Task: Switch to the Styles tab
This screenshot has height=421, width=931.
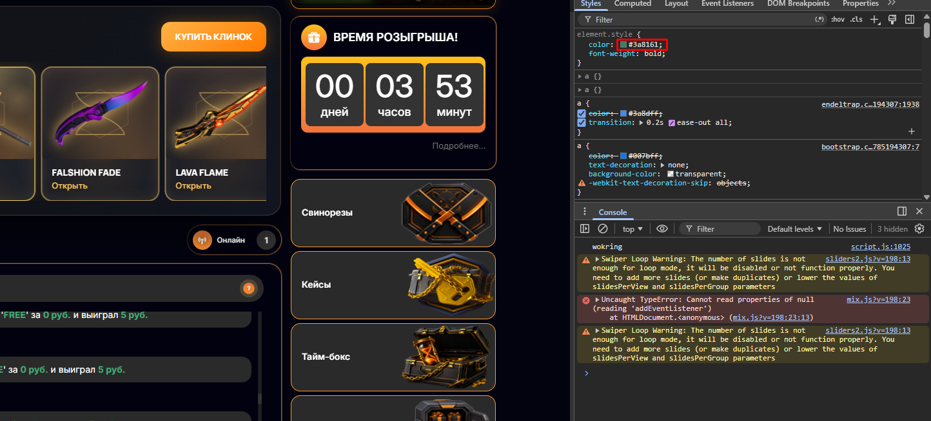Action: (x=591, y=3)
